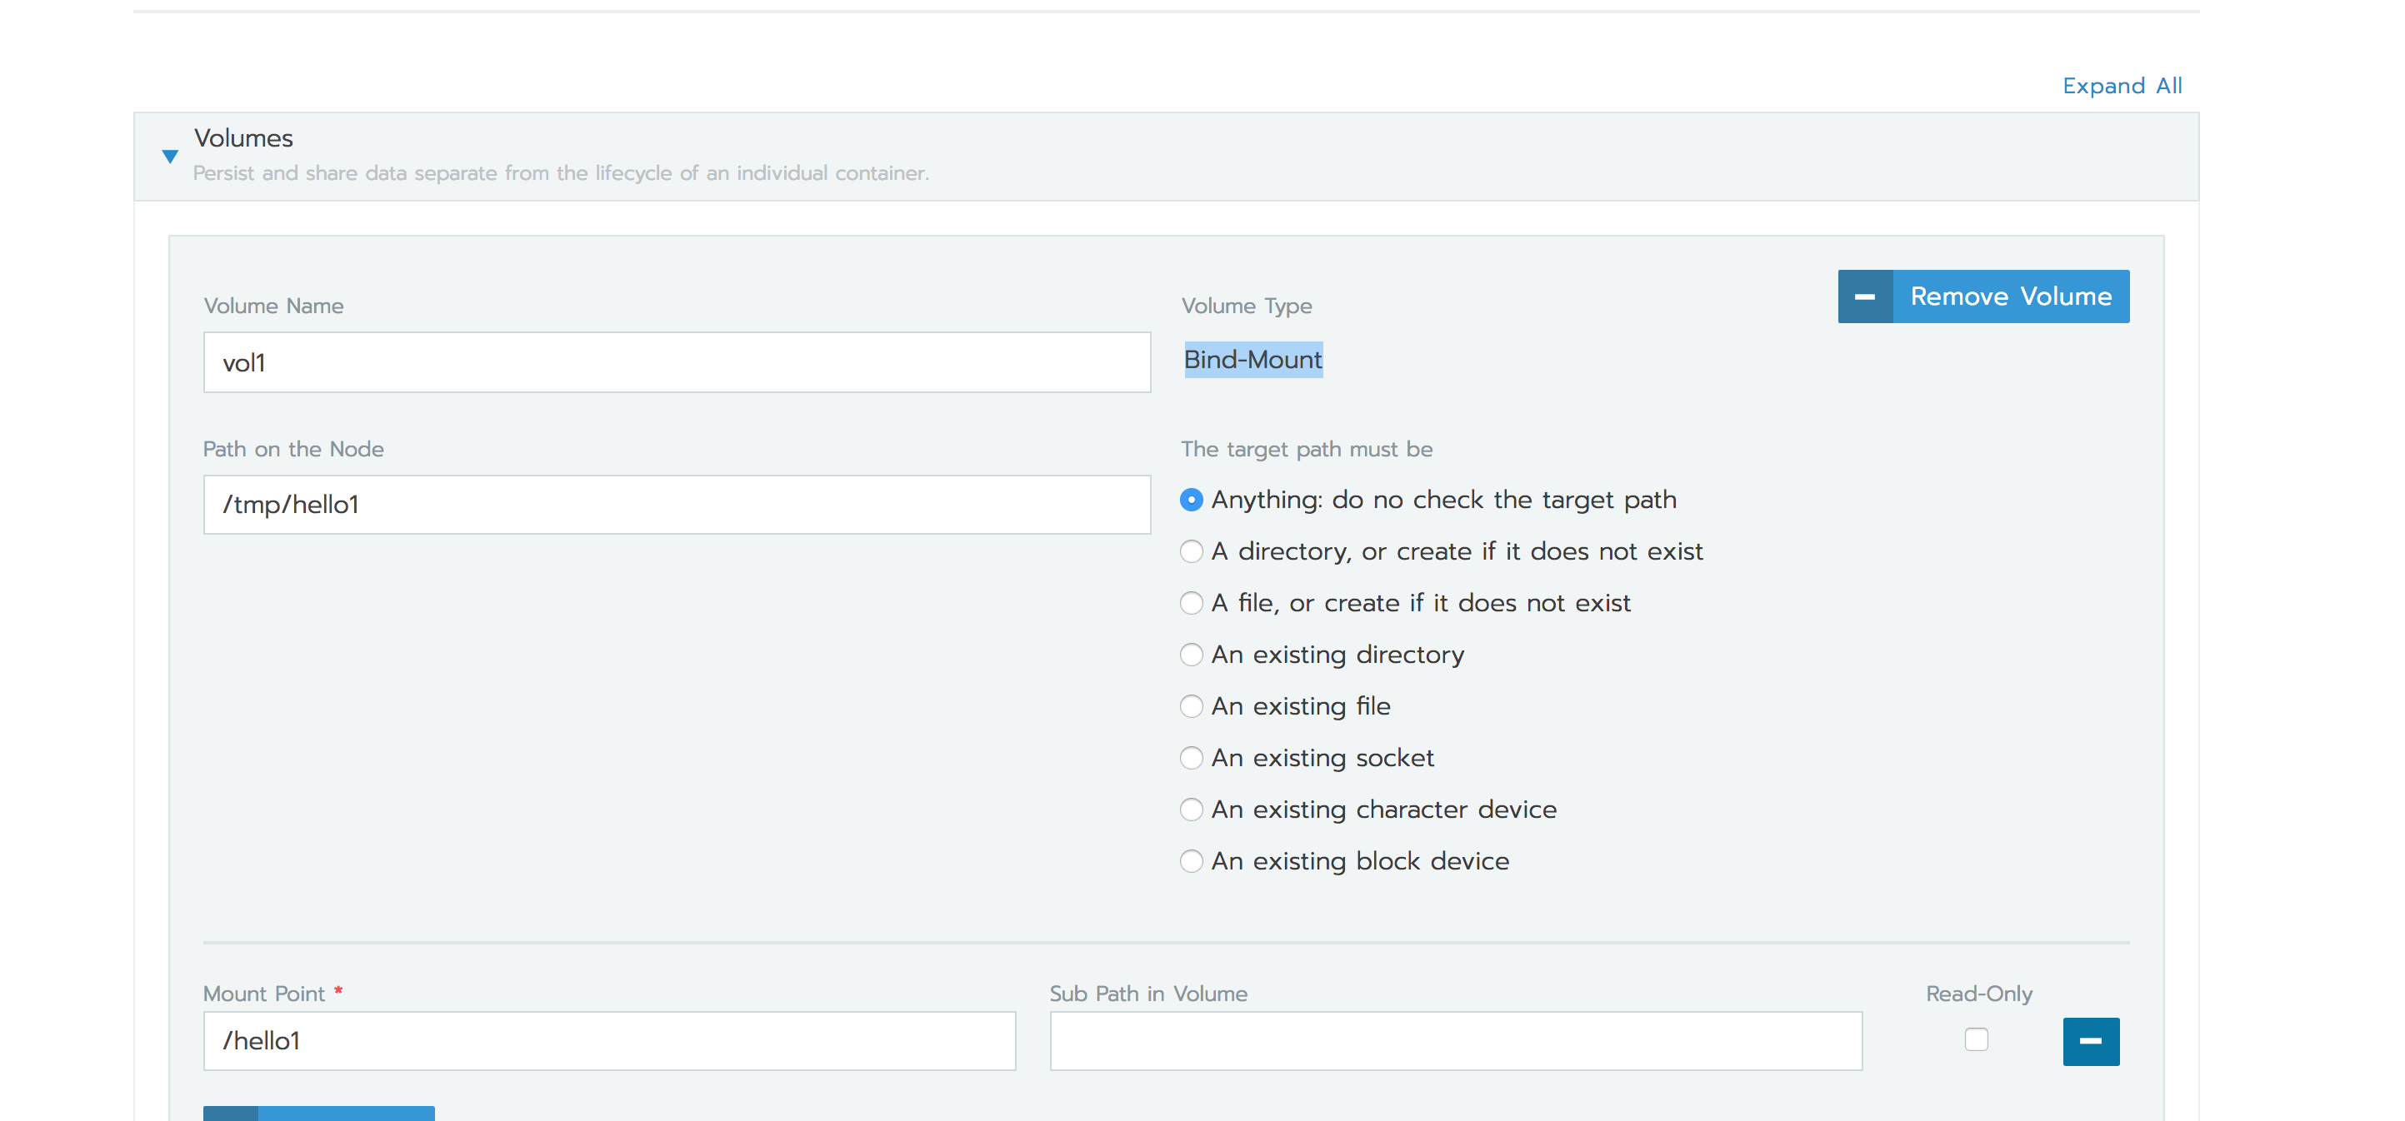Click the highlighted Bind-Mount volume type text
The image size is (2405, 1121).
(1252, 359)
